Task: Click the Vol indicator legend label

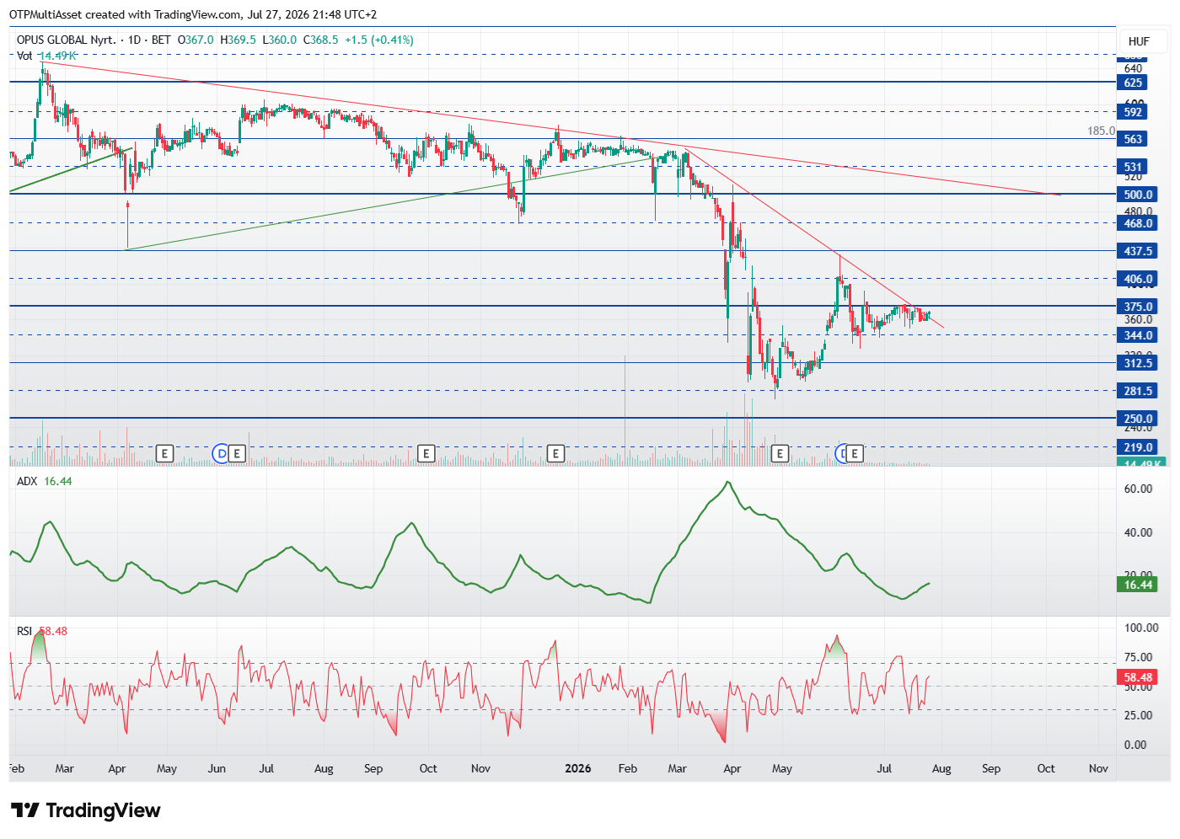Action: tap(24, 56)
